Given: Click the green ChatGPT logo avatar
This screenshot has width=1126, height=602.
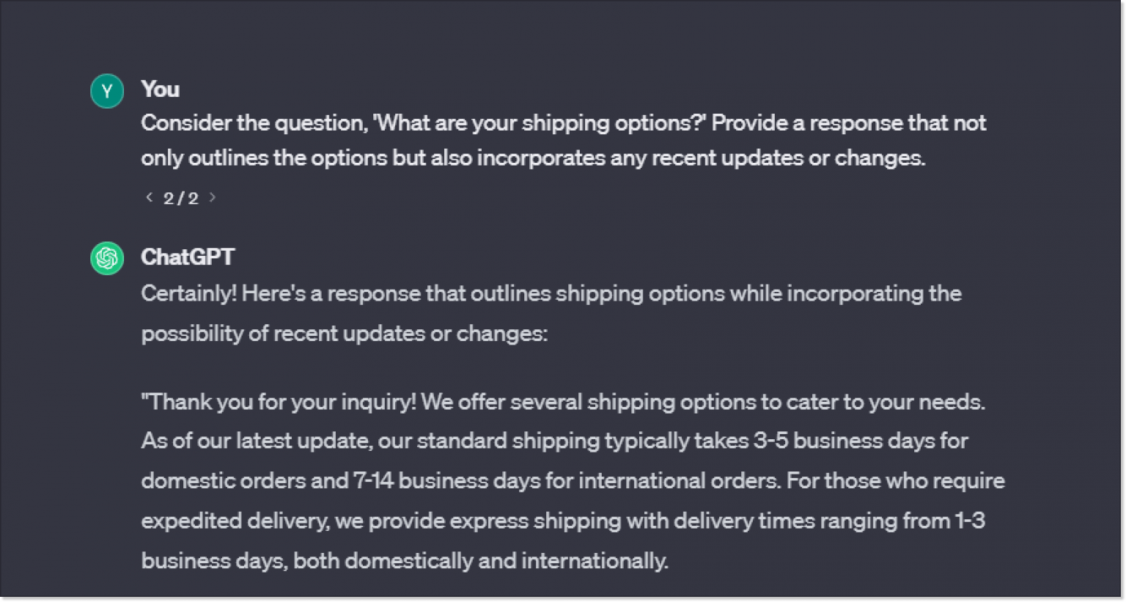Looking at the screenshot, I should pos(107,258).
